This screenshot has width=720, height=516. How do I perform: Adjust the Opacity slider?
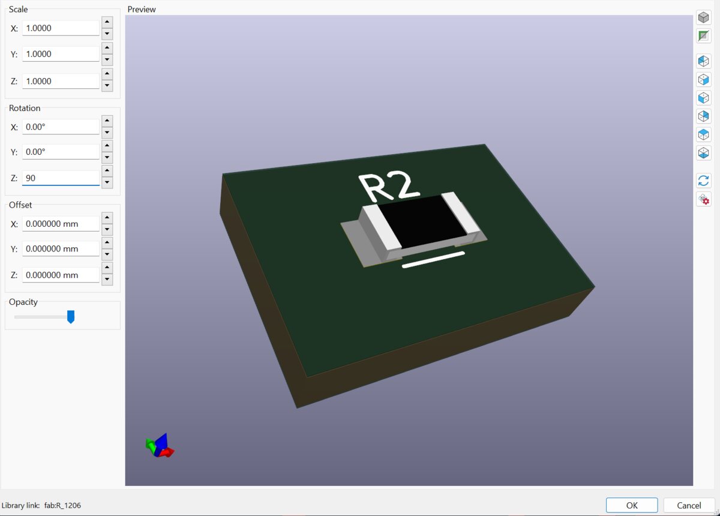point(71,316)
